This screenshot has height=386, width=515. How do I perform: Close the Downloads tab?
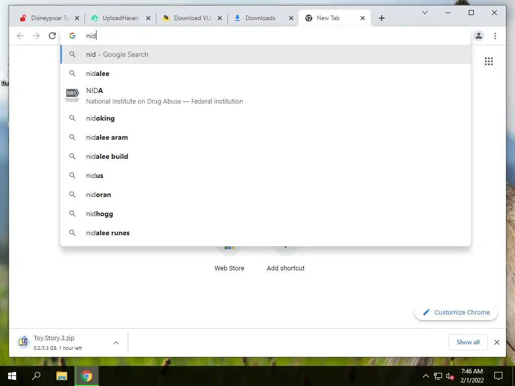(x=291, y=18)
